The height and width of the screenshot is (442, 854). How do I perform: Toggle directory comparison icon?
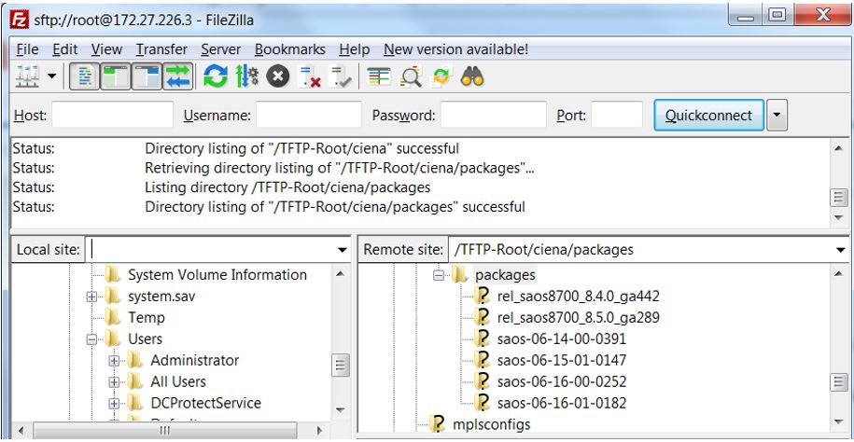[x=411, y=78]
